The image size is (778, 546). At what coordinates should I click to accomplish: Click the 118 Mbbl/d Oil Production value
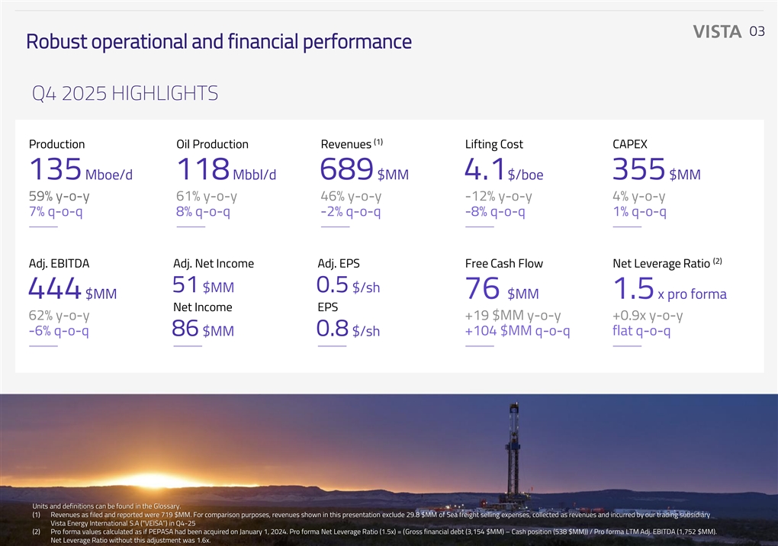pyautogui.click(x=225, y=169)
